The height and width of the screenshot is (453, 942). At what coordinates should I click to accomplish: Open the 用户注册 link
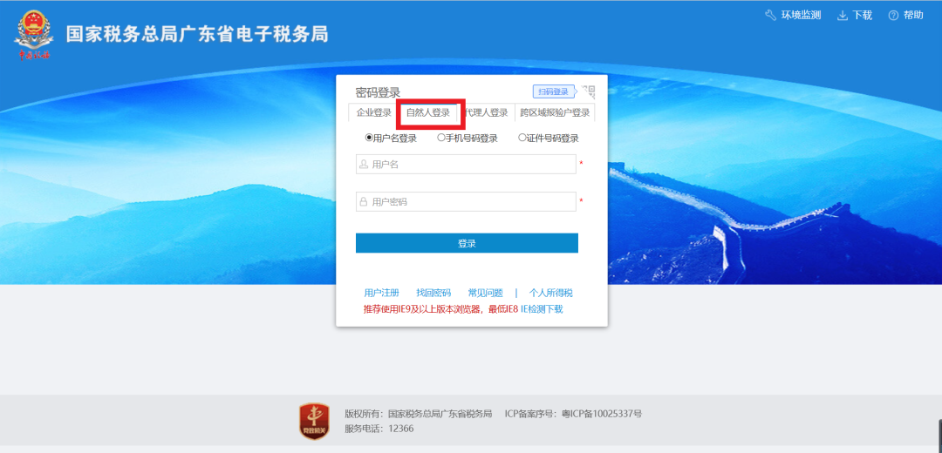(381, 293)
